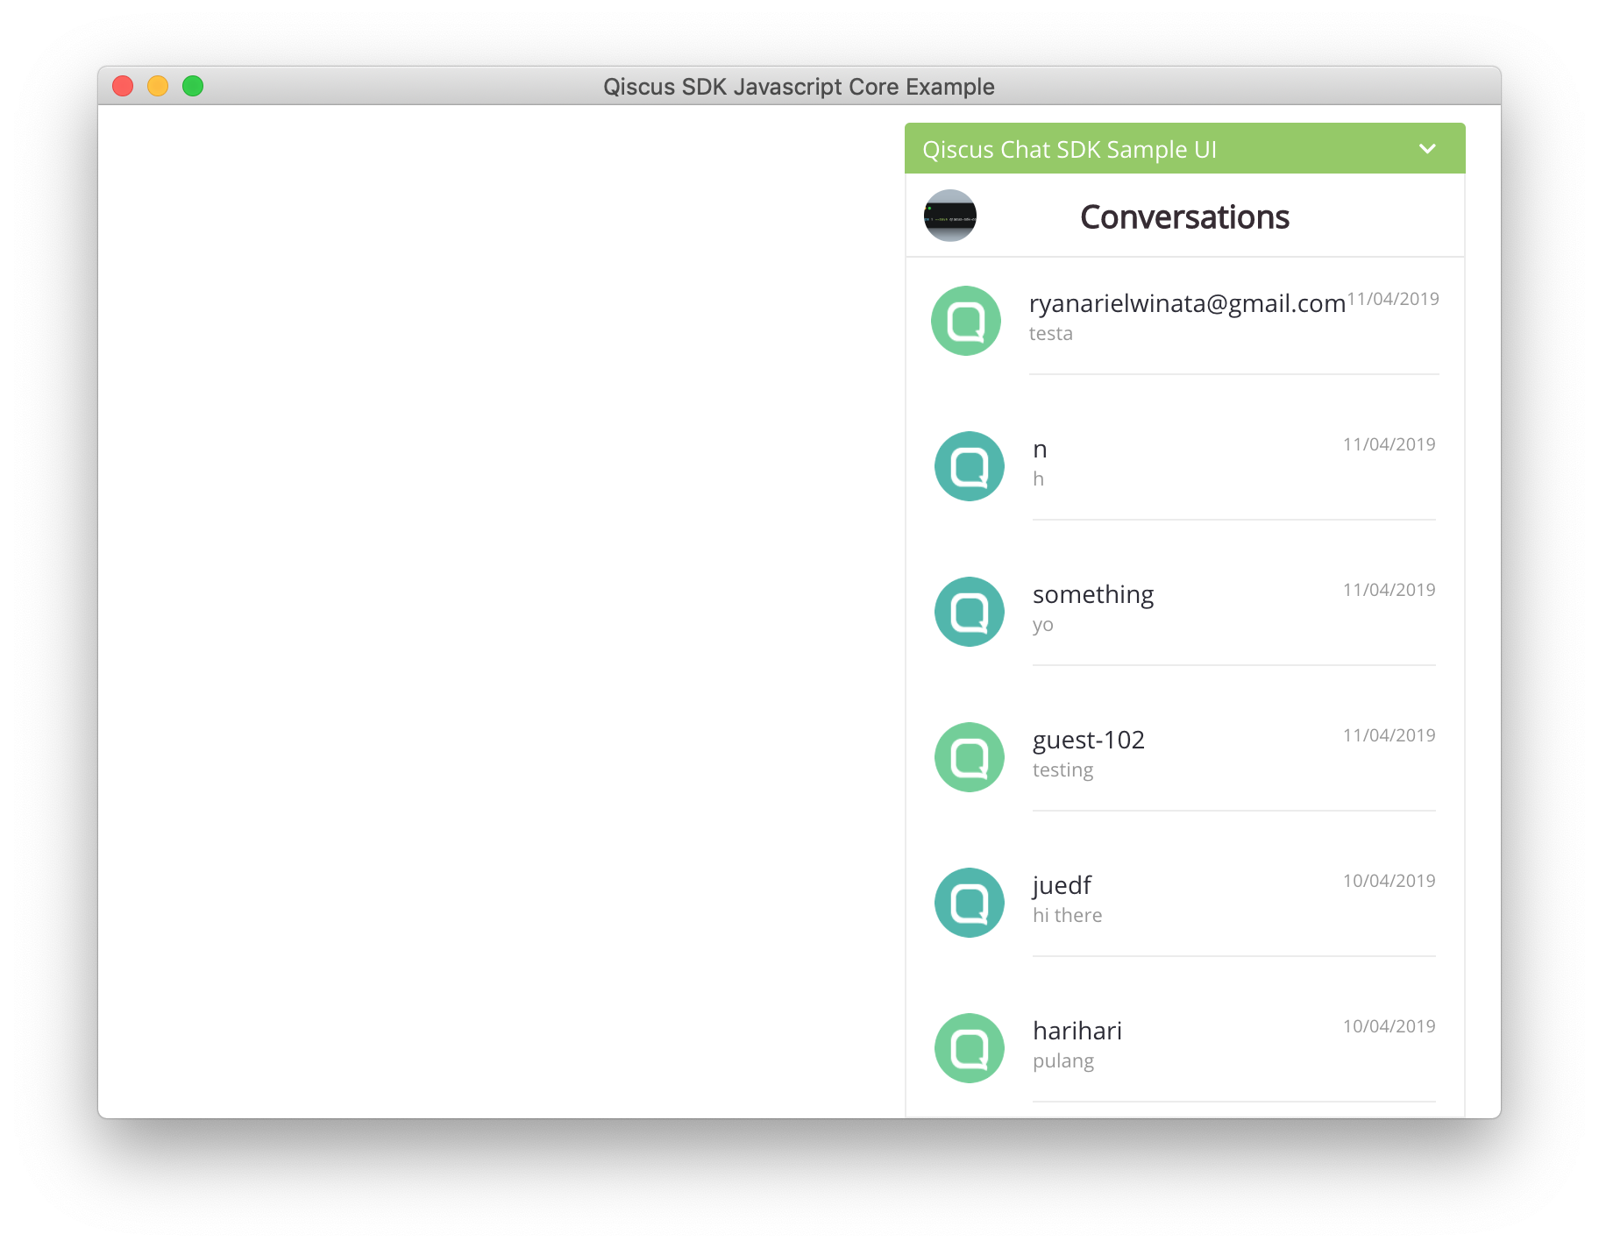This screenshot has height=1248, width=1599.
Task: Click the 11/04/2019 date on the something row
Action: [x=1389, y=590]
